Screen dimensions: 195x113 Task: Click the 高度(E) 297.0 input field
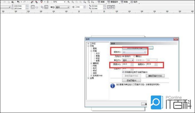click(x=150, y=64)
